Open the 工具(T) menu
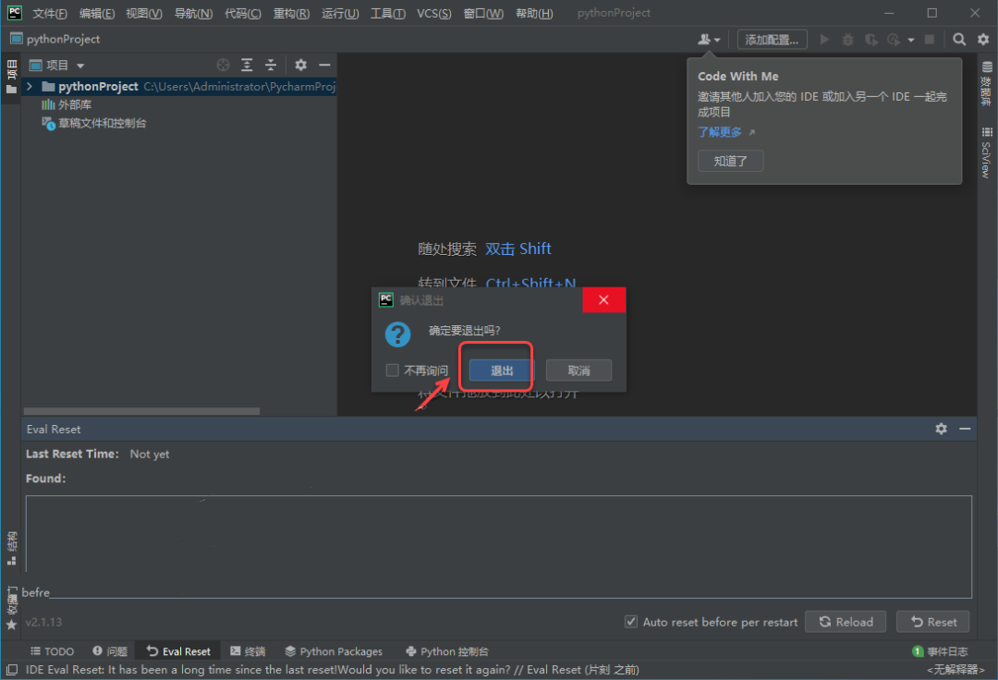The image size is (998, 680). pos(387,13)
